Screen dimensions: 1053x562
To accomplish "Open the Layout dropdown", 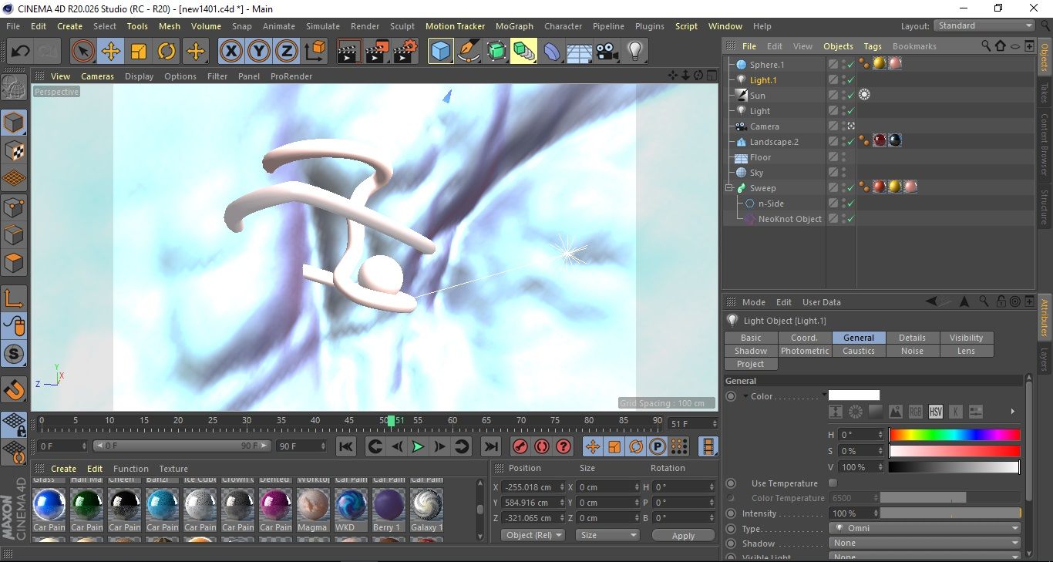I will coord(984,25).
